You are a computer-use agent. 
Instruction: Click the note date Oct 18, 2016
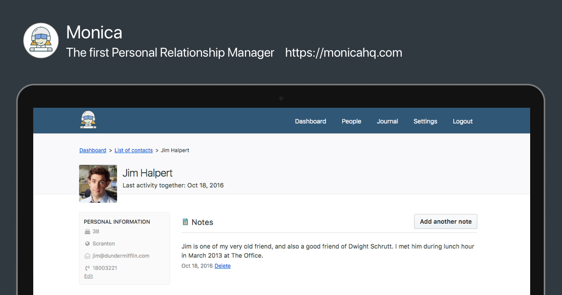197,266
